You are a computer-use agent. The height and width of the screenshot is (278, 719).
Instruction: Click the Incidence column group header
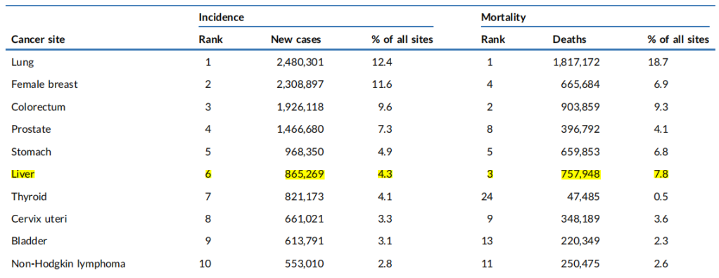[221, 18]
